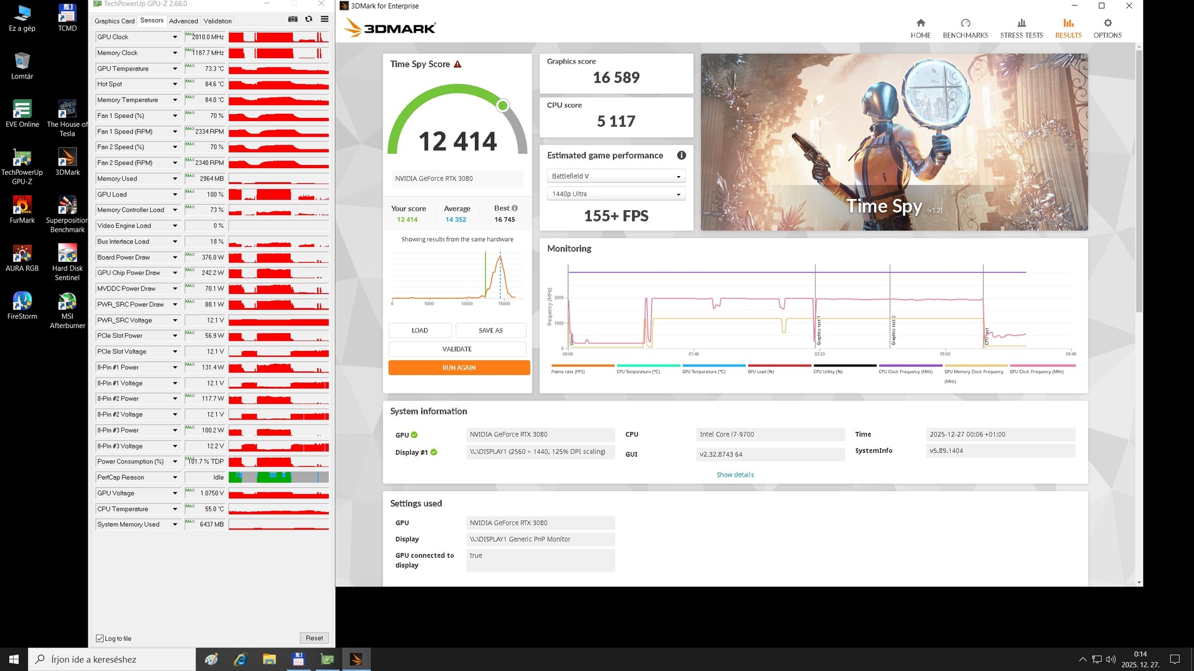Image resolution: width=1194 pixels, height=671 pixels.
Task: Expand the GPU Clock sensor dropdown arrow
Action: [x=175, y=37]
